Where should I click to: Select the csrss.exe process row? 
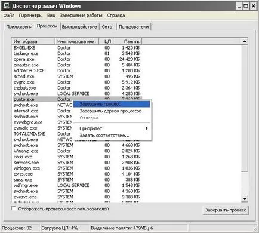tap(76, 174)
